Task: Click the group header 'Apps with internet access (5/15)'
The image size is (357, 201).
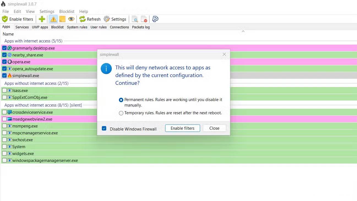Action: [33, 41]
